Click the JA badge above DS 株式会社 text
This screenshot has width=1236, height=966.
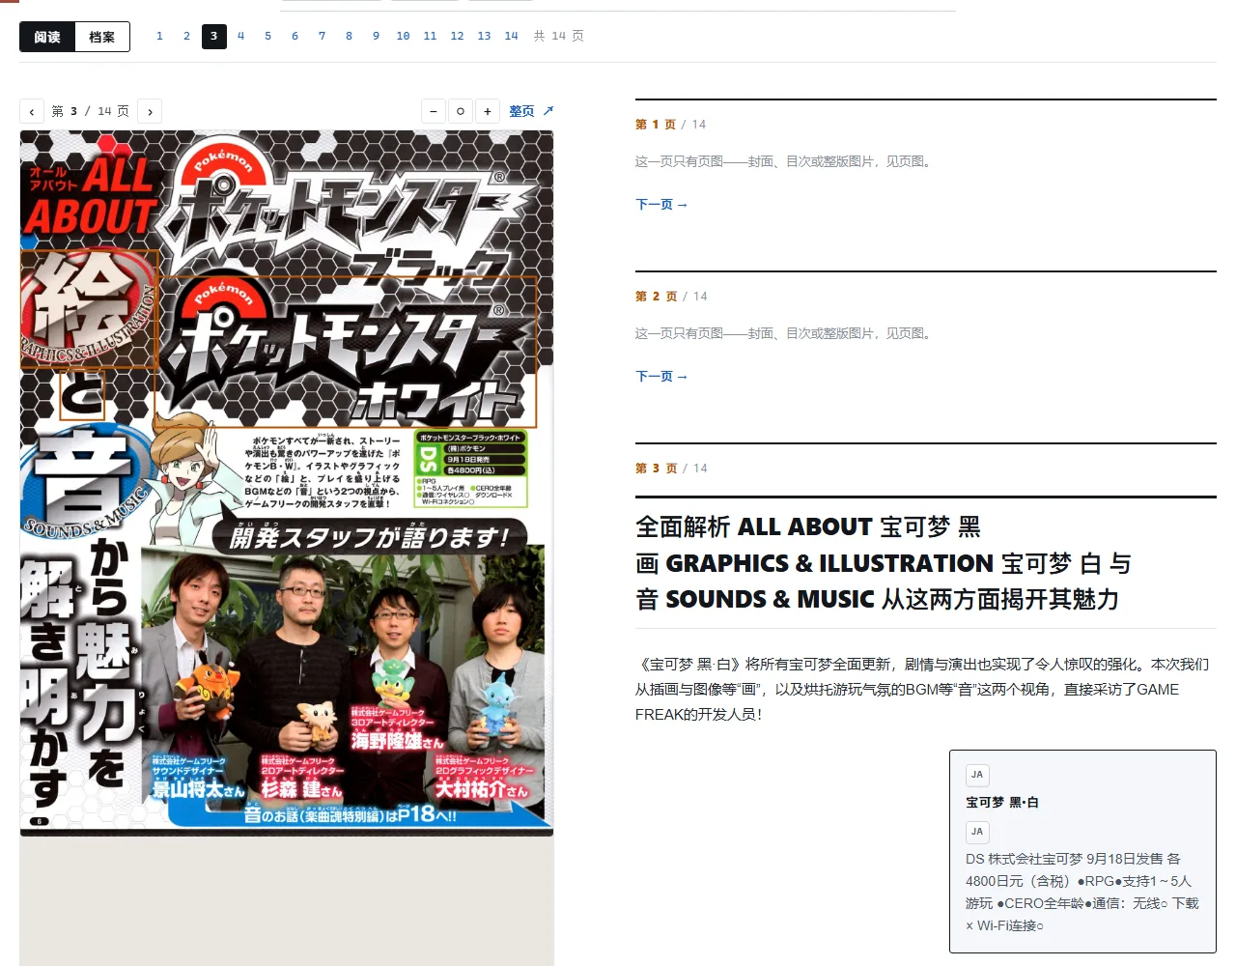(x=977, y=832)
